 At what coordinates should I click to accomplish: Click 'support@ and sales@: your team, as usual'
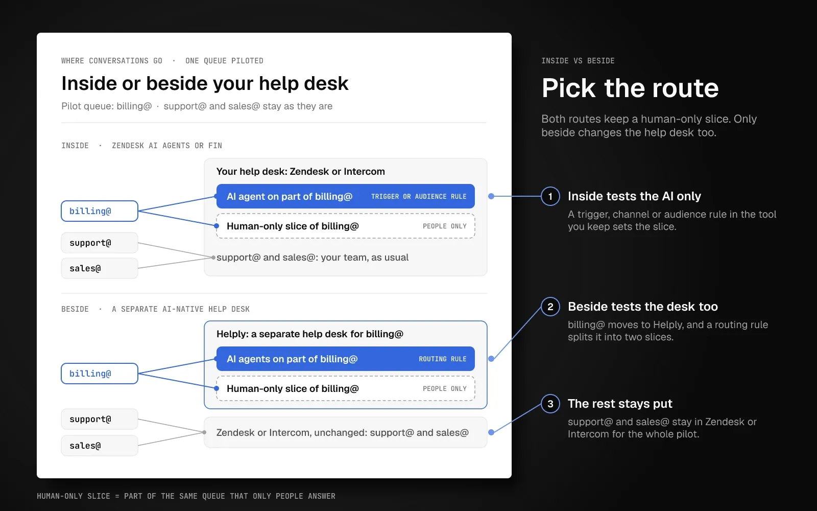coord(313,258)
